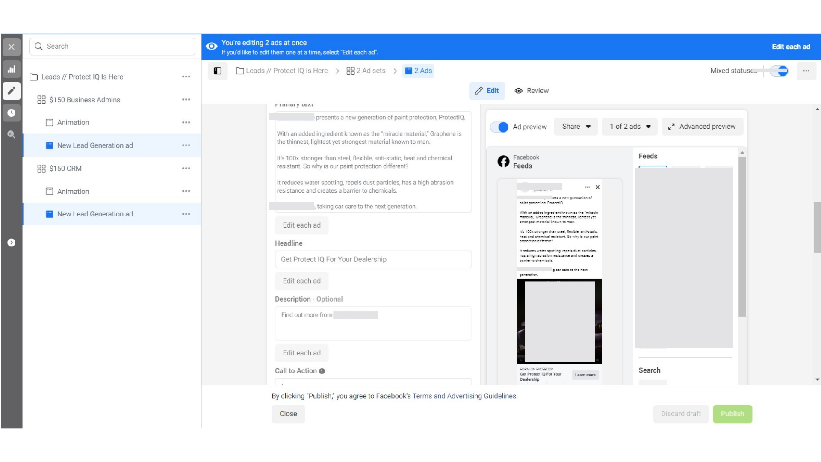The image size is (821, 462).
Task: Click the main page vertical scrollbar
Action: [817, 227]
